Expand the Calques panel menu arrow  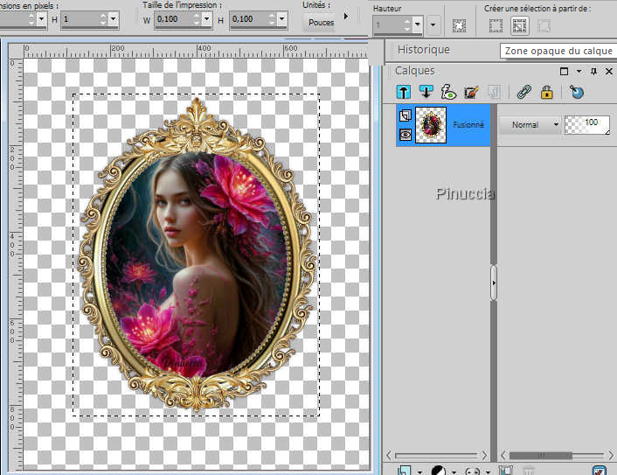(x=579, y=71)
